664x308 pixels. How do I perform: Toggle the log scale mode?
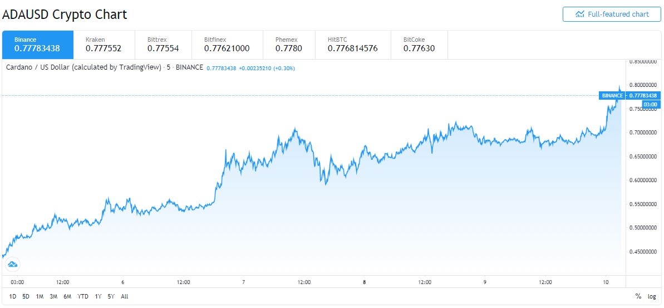(x=652, y=296)
